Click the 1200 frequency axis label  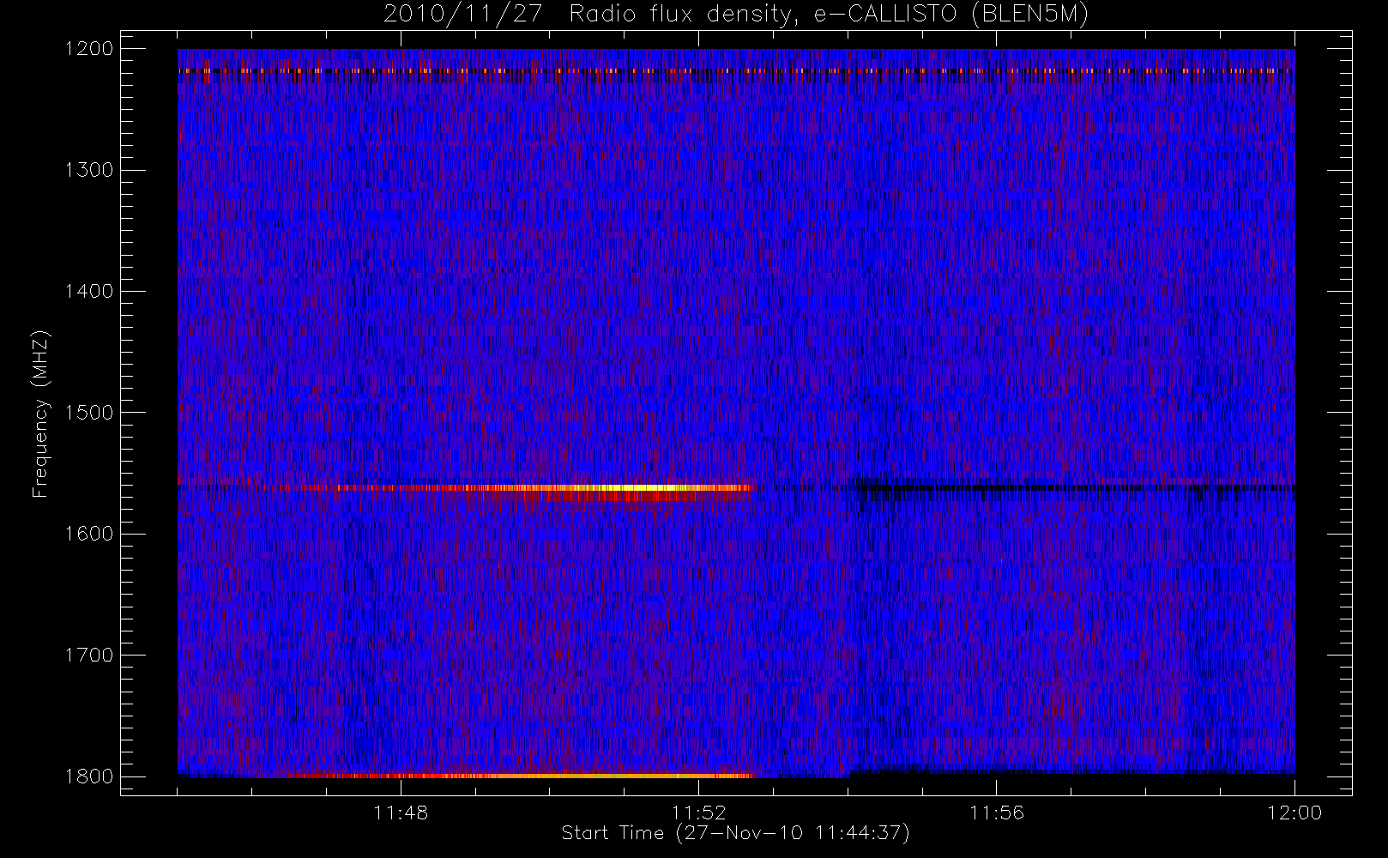click(90, 49)
